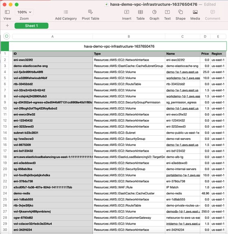Select column D header
This screenshot has width=228, height=234.
coord(205,37)
